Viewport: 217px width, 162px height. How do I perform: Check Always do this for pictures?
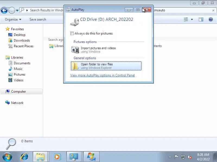click(x=72, y=33)
